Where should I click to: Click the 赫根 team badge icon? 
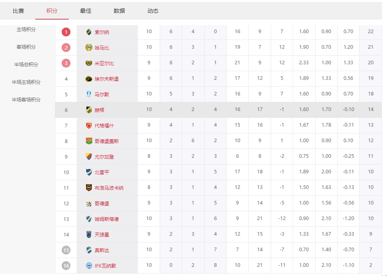pyautogui.click(x=89, y=110)
